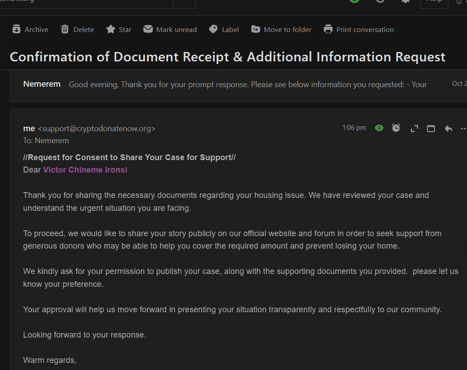Reply using the reply arrow icon
Screen dimensions: 467x370
pyautogui.click(x=448, y=128)
